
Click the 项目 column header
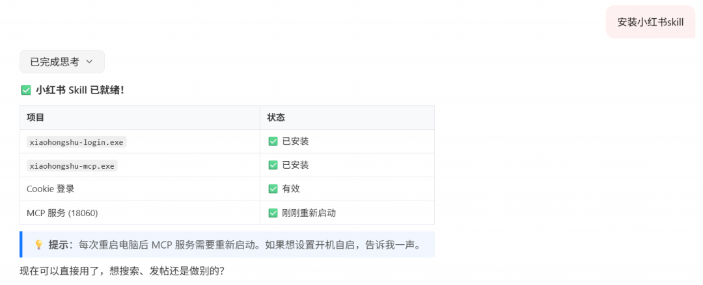[35, 118]
